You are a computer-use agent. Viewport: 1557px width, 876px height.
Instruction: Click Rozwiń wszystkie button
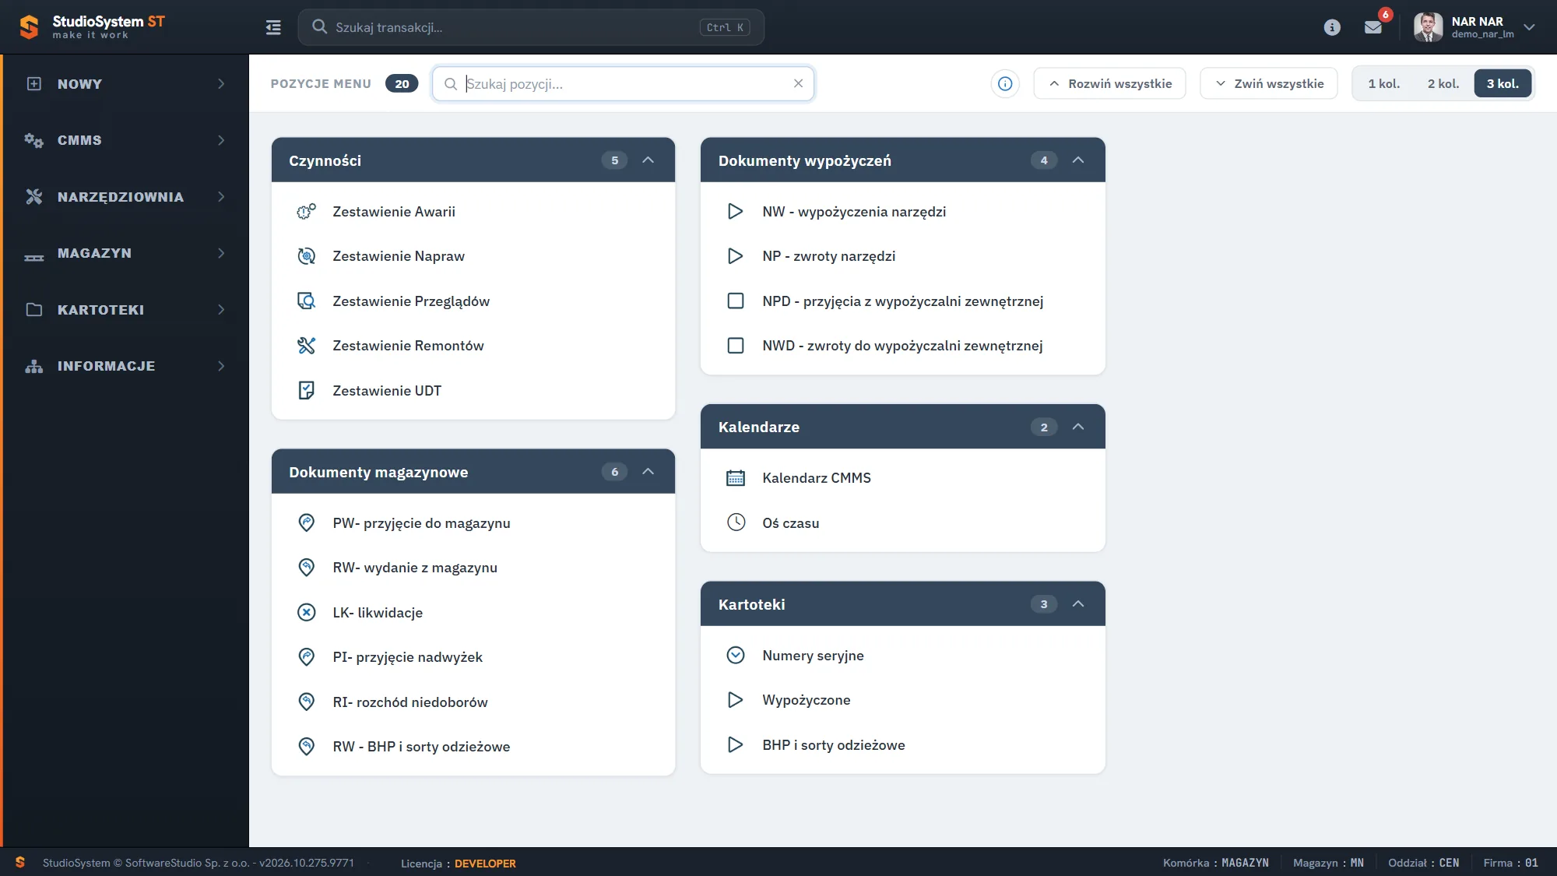(1109, 83)
